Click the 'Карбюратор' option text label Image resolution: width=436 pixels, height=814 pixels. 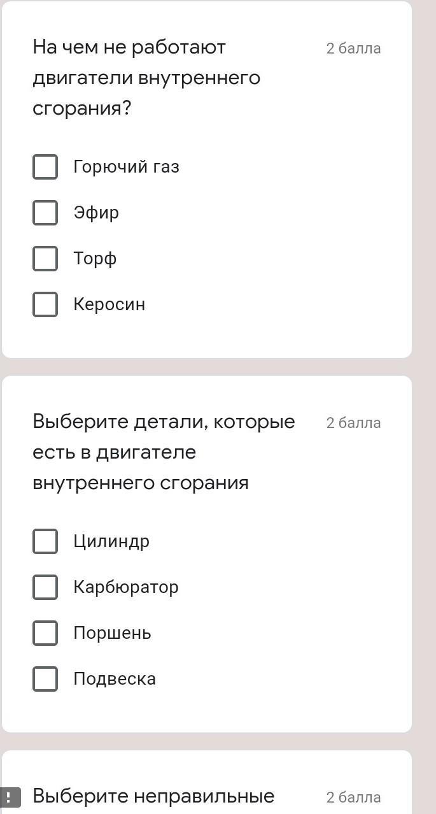pyautogui.click(x=125, y=587)
